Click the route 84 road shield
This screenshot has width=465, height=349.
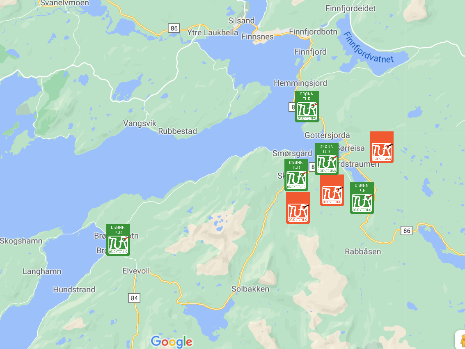(x=134, y=298)
